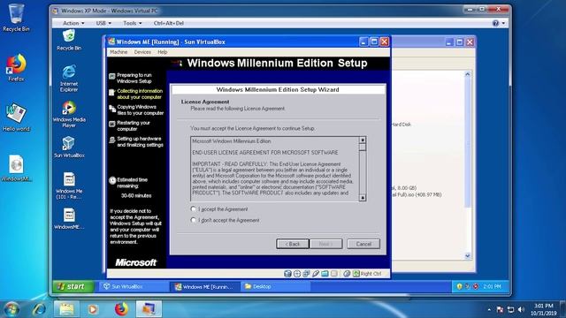The height and width of the screenshot is (318, 566).
Task: Select 'I accept the Agreement' radio button
Action: point(193,209)
